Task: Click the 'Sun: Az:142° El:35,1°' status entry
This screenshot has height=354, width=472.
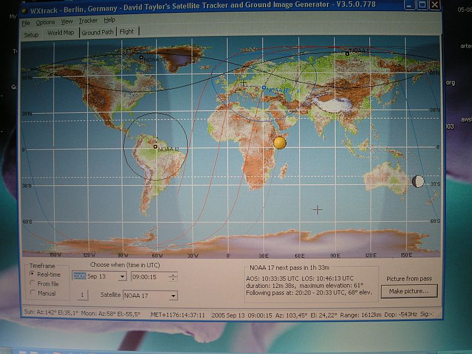Action: tap(51, 313)
